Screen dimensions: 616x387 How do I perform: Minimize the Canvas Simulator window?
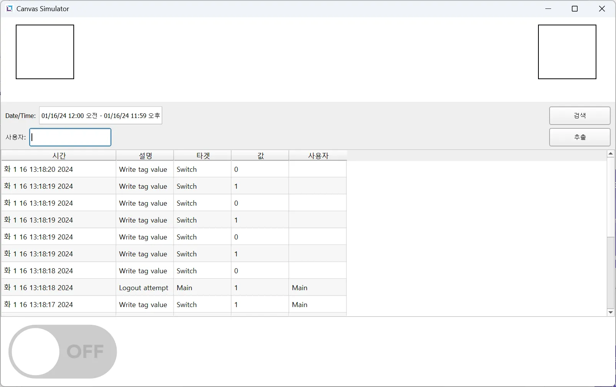tap(548, 9)
